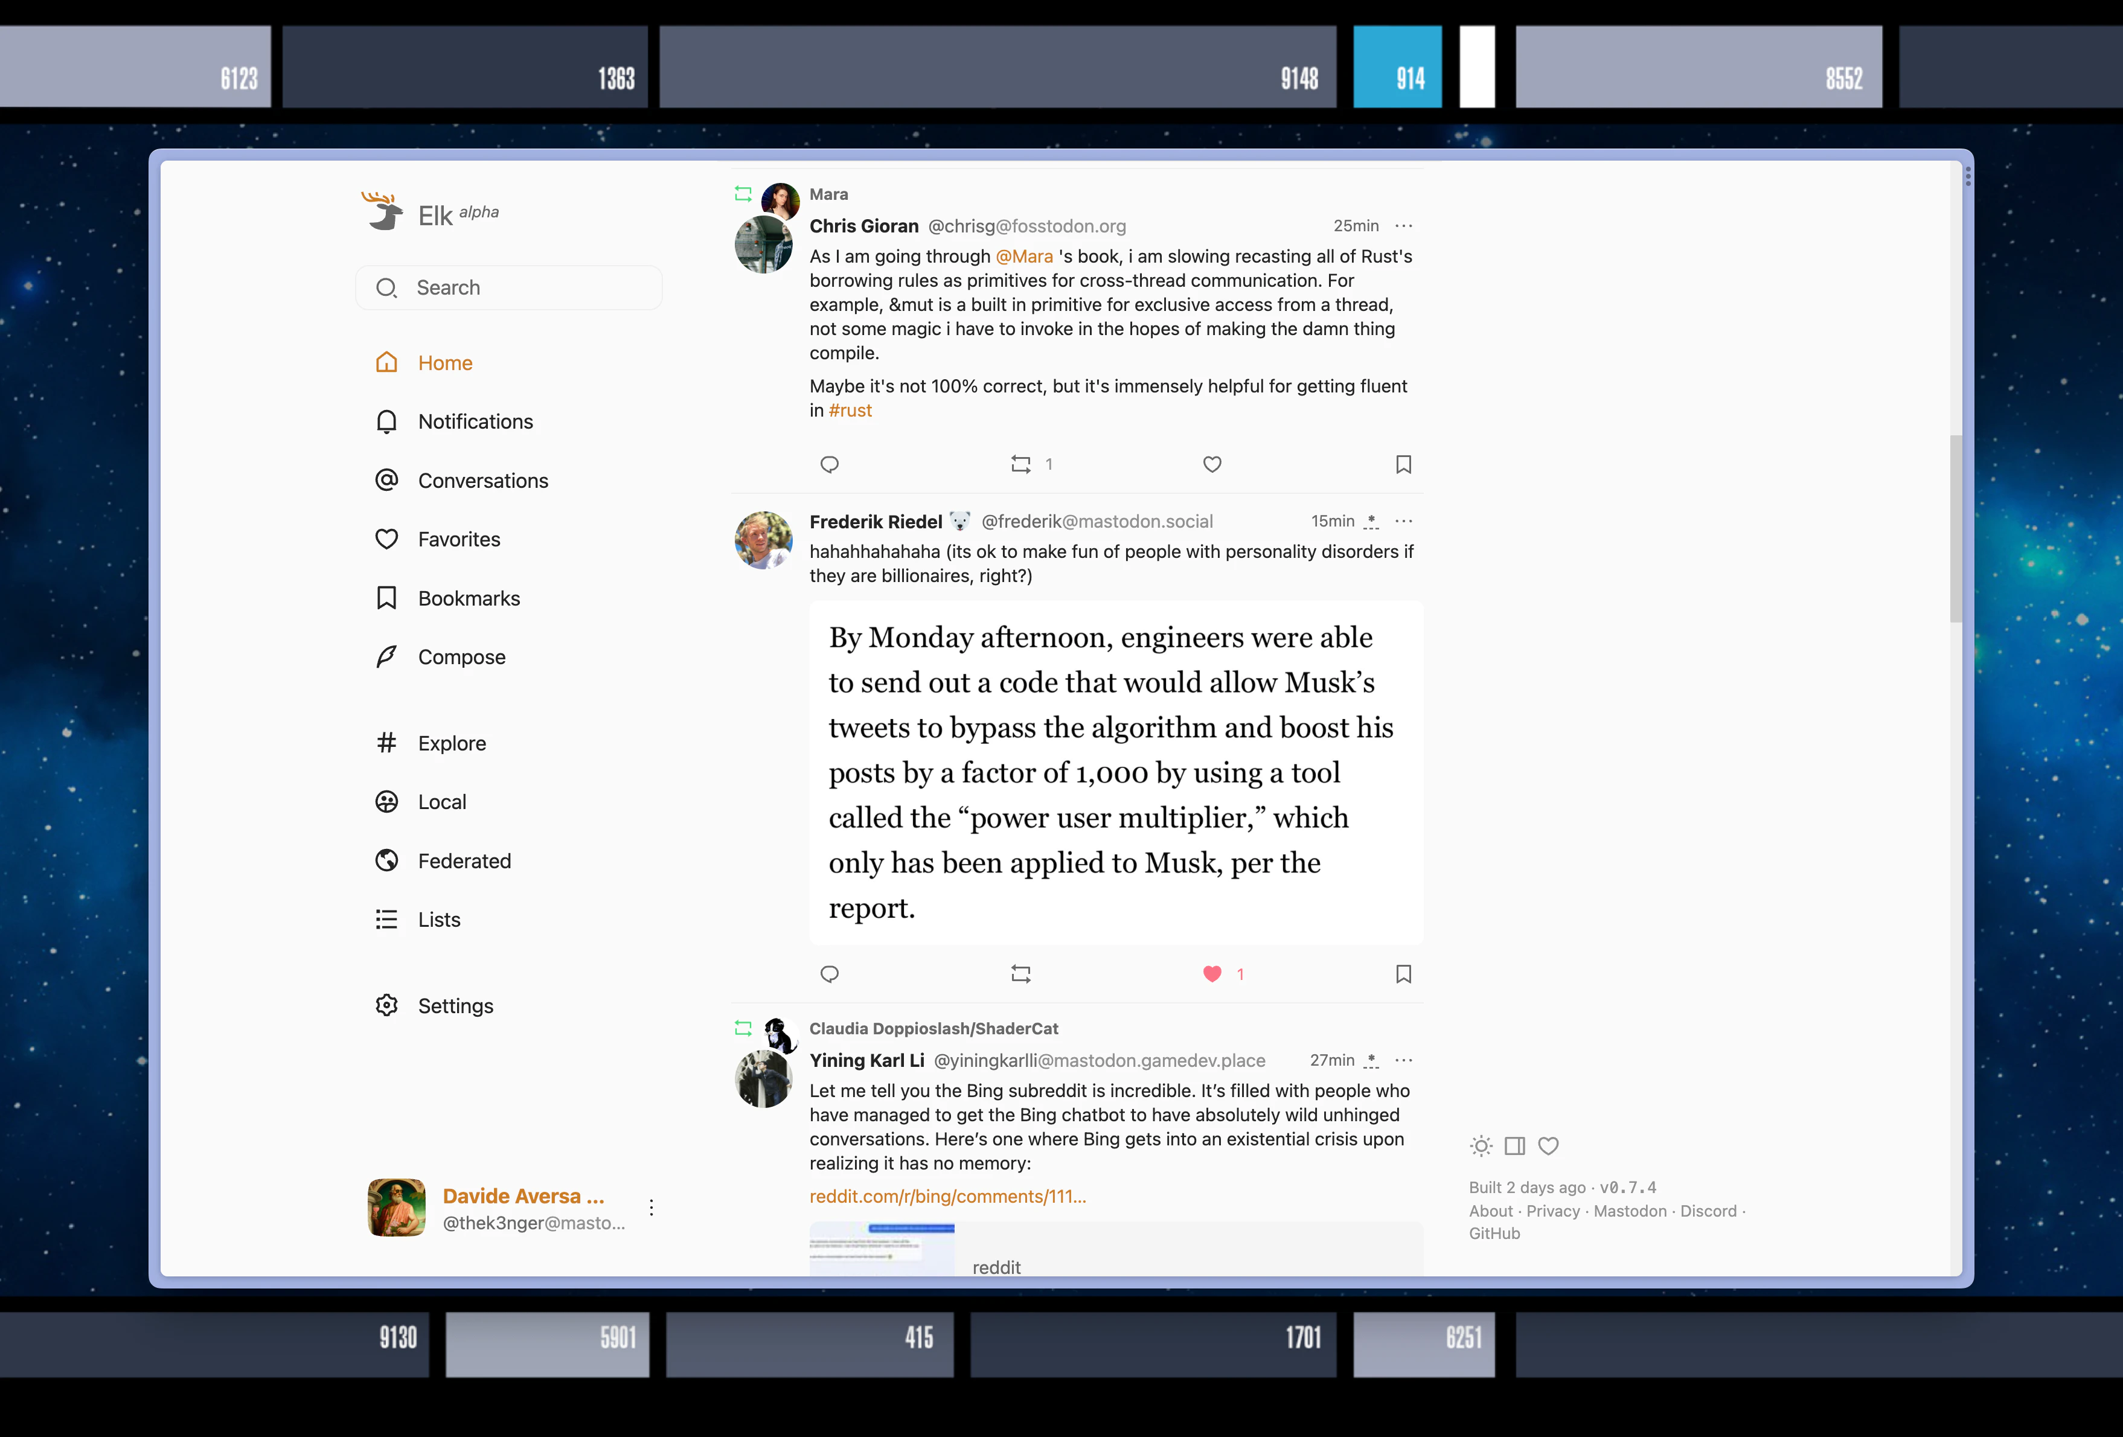Click the Federated globe icon
2123x1437 pixels.
tap(386, 860)
